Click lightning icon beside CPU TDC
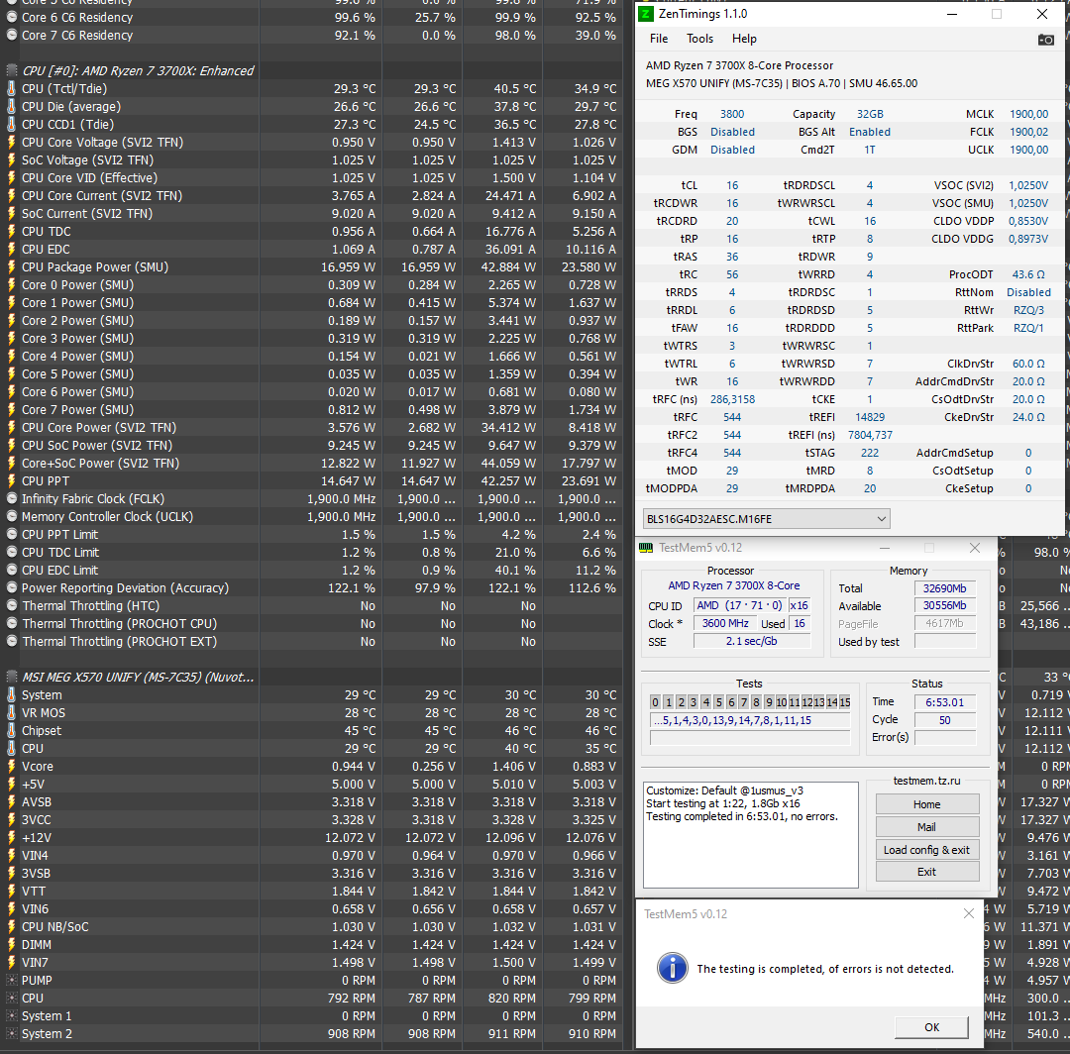 (12, 231)
